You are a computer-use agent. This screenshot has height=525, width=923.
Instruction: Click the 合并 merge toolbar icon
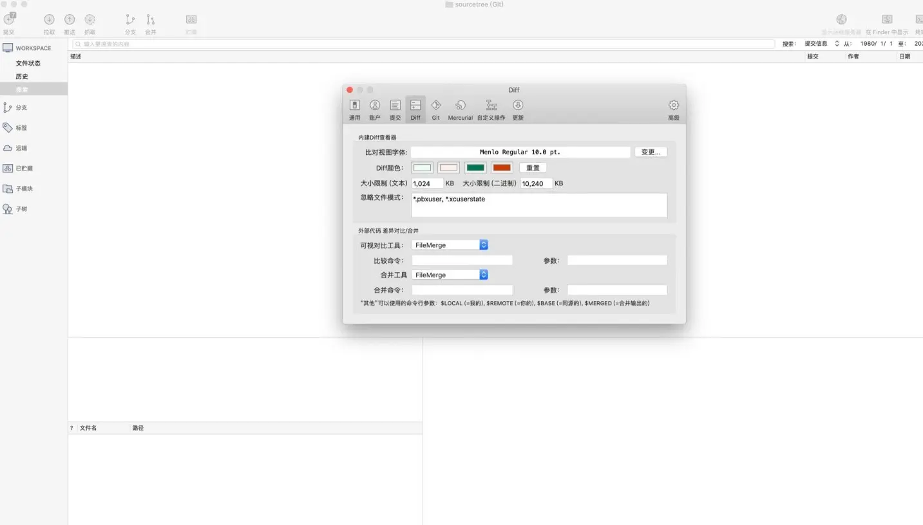point(151,19)
